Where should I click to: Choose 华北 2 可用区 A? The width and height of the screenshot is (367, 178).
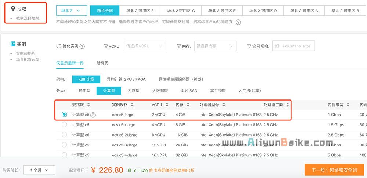point(304,11)
